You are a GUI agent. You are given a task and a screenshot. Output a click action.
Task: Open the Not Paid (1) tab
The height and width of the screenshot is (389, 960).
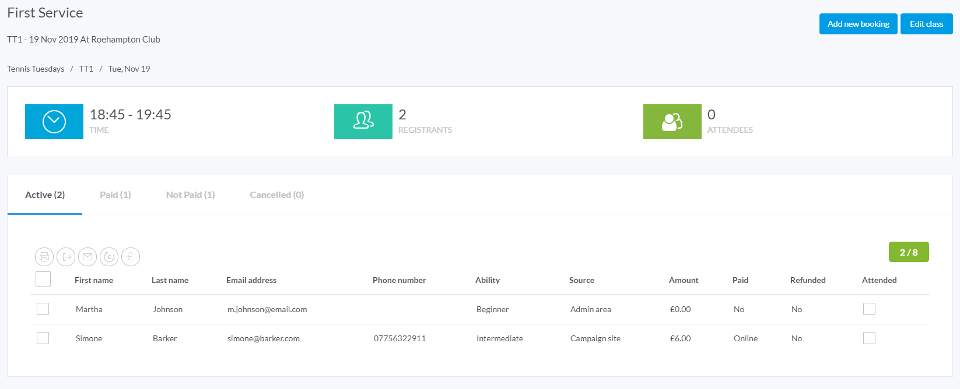(190, 195)
